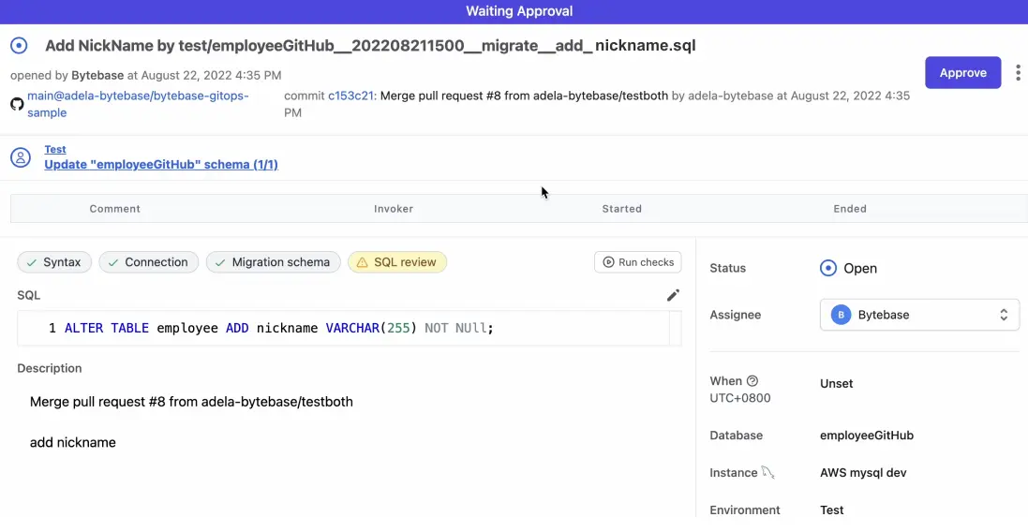Open the SQL review warning badge
The image size is (1028, 532).
[x=397, y=262]
